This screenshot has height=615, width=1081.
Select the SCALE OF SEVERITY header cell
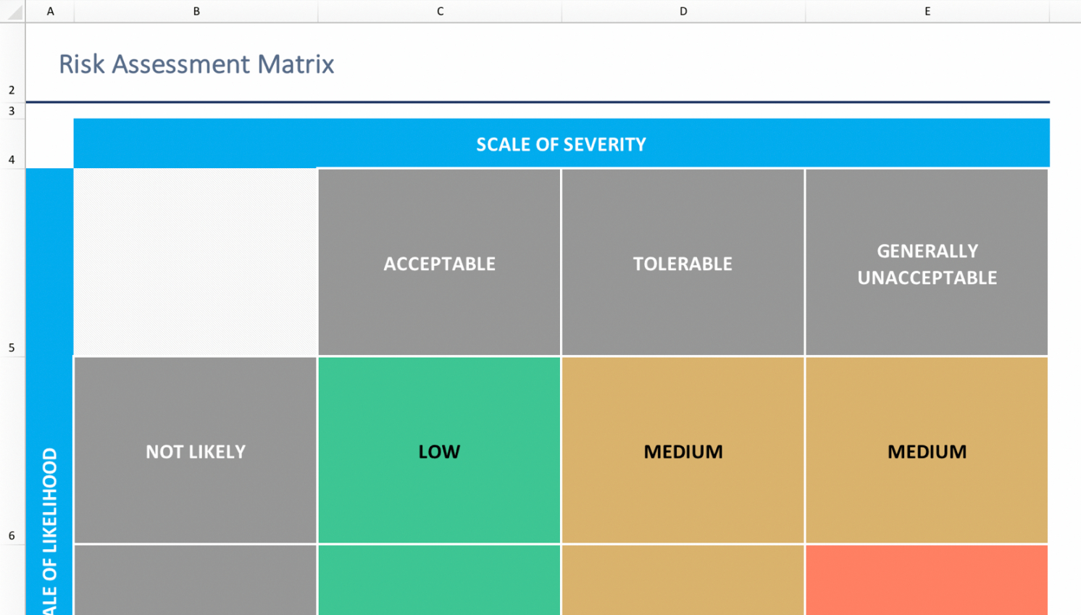tap(562, 143)
